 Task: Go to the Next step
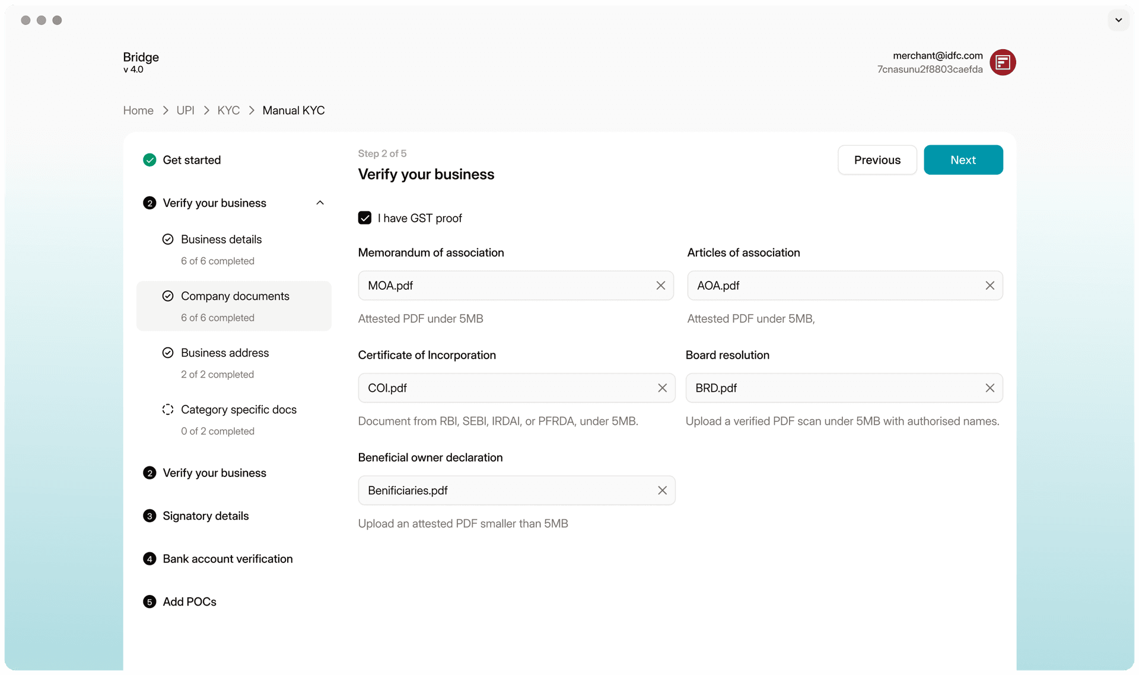click(x=963, y=160)
